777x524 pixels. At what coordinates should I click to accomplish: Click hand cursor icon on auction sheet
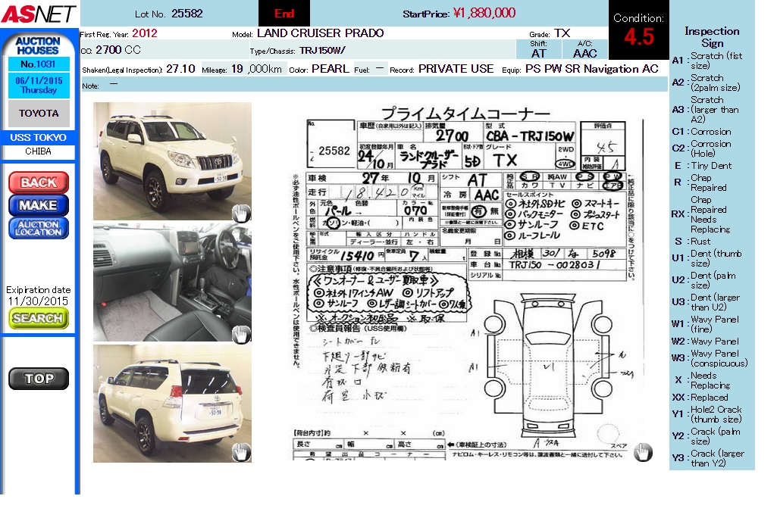pos(644,452)
